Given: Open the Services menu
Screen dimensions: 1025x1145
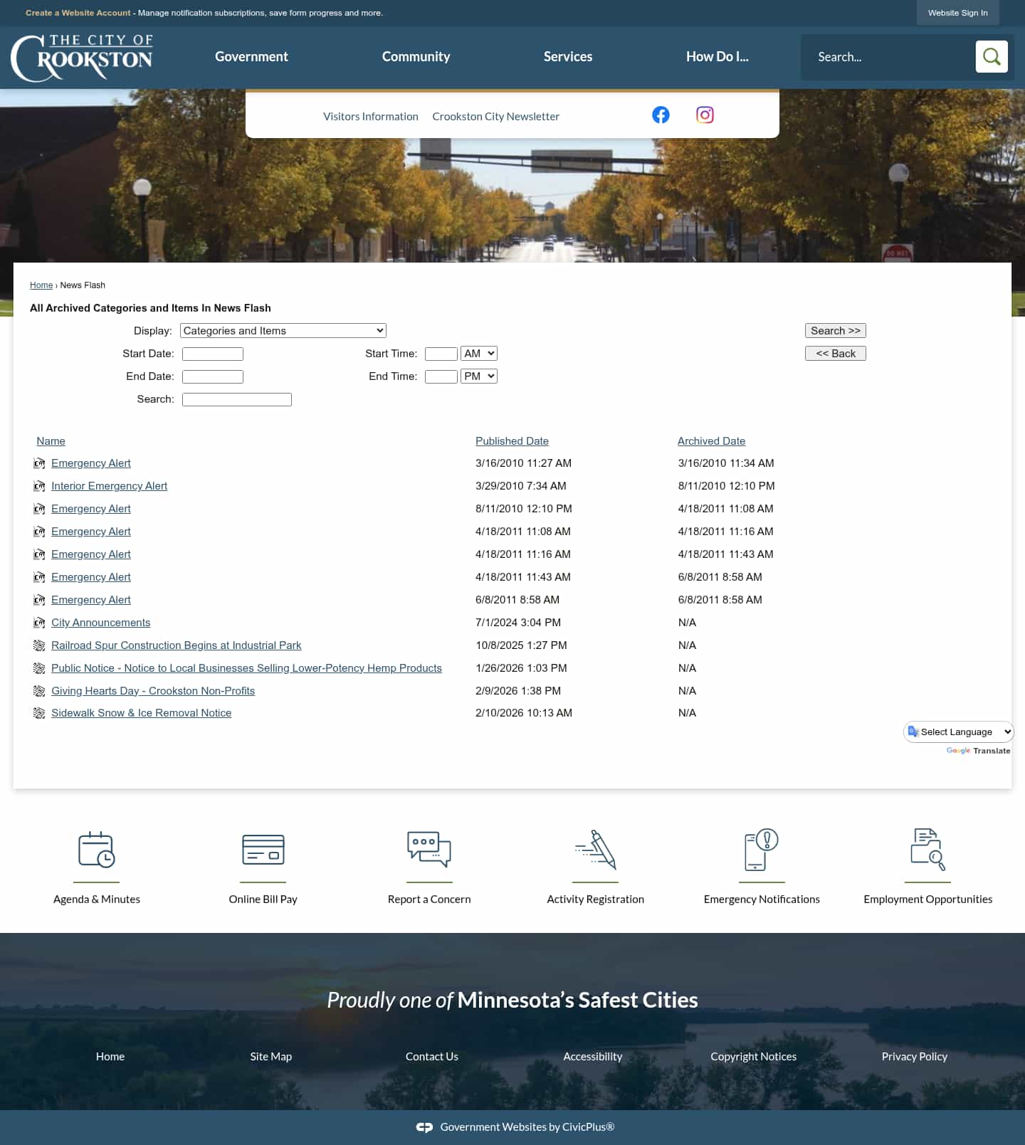Looking at the screenshot, I should click(568, 56).
